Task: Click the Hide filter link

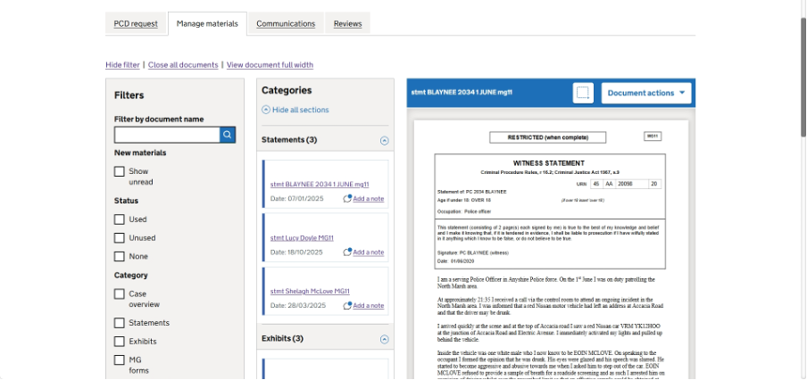Action: [x=122, y=65]
